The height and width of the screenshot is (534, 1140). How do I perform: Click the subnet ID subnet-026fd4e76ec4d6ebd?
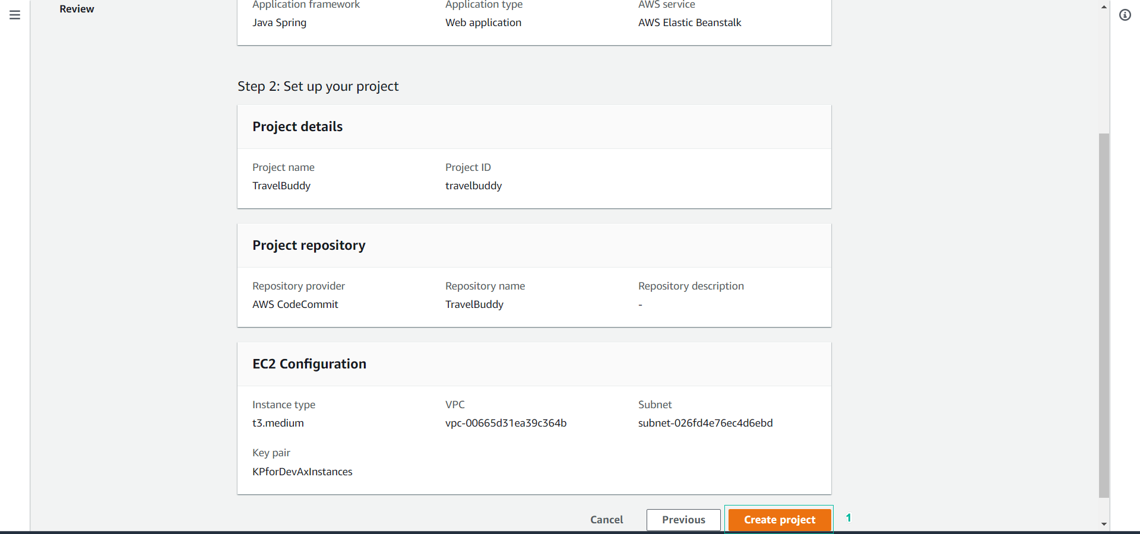[705, 423]
